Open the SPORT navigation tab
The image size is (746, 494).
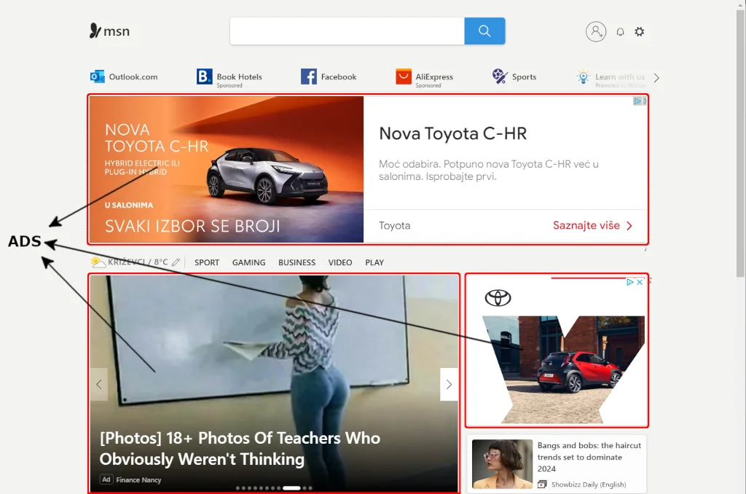pos(207,262)
